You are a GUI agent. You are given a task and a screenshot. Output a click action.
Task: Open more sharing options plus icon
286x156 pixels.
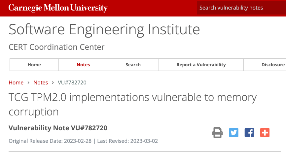(265, 133)
